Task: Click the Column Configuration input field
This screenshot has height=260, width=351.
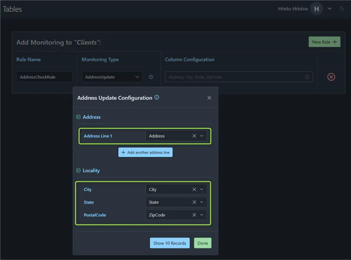Action: (239, 77)
